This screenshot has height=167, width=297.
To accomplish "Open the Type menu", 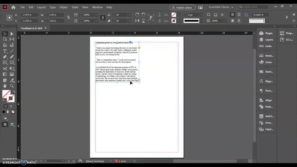I will (x=52, y=7).
